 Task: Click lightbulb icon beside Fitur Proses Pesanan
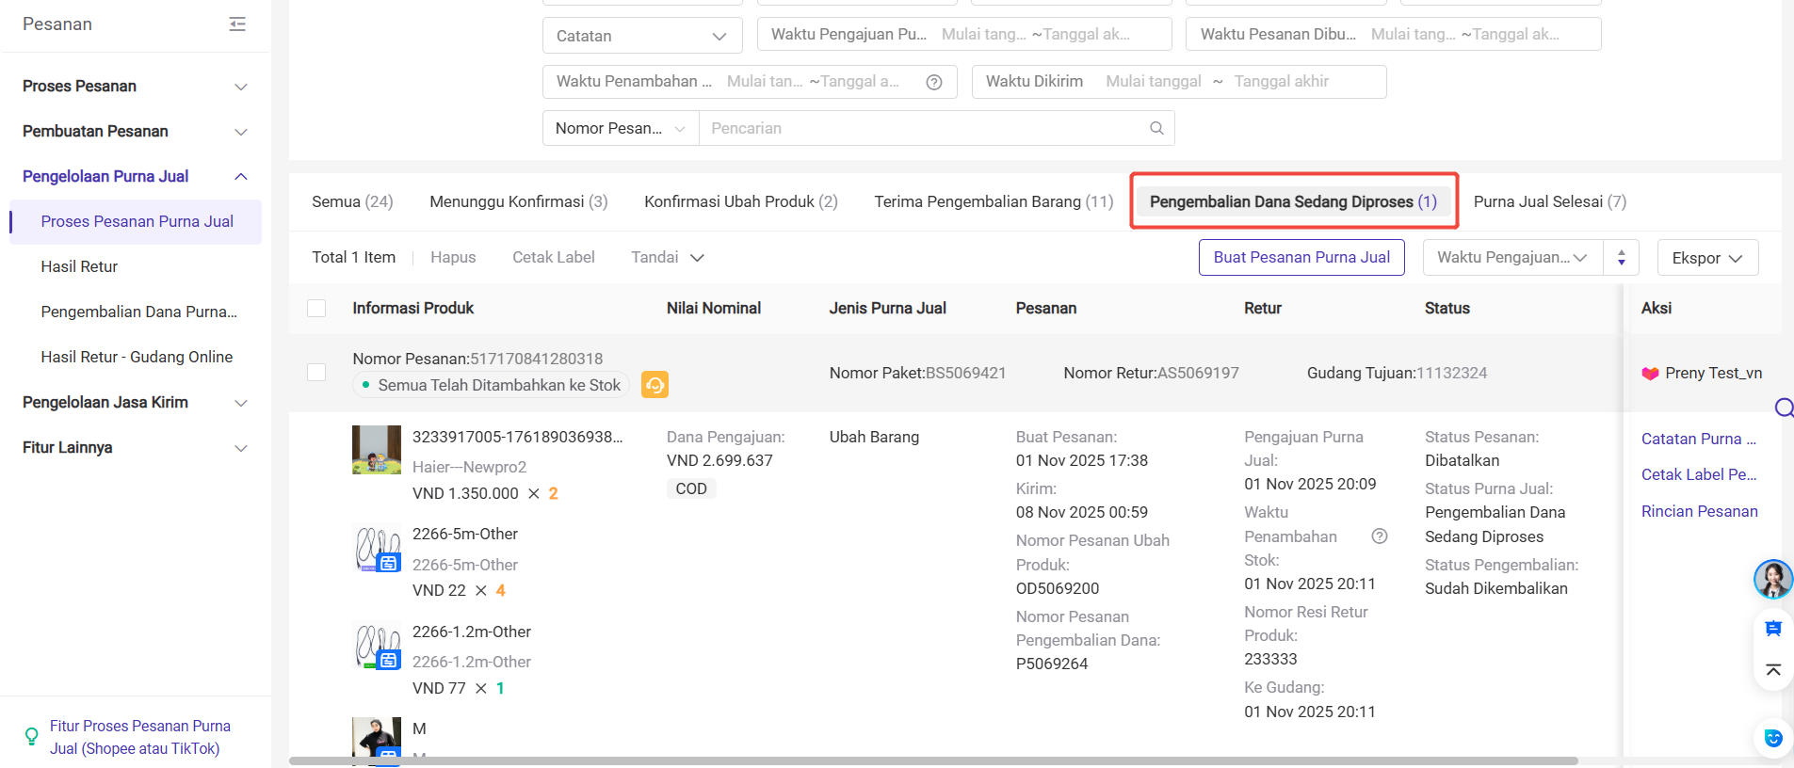31,737
